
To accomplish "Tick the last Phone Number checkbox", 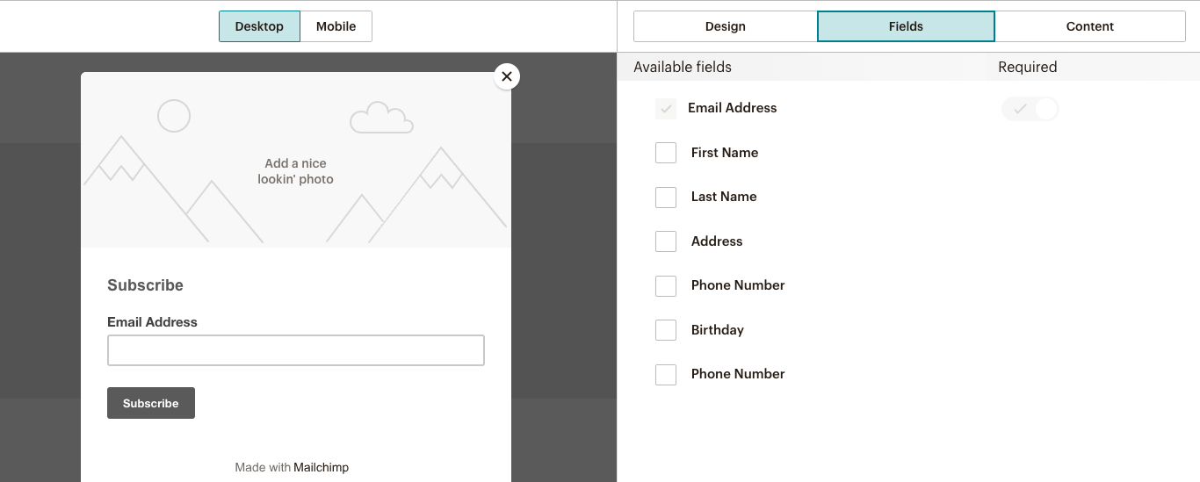I will point(666,374).
